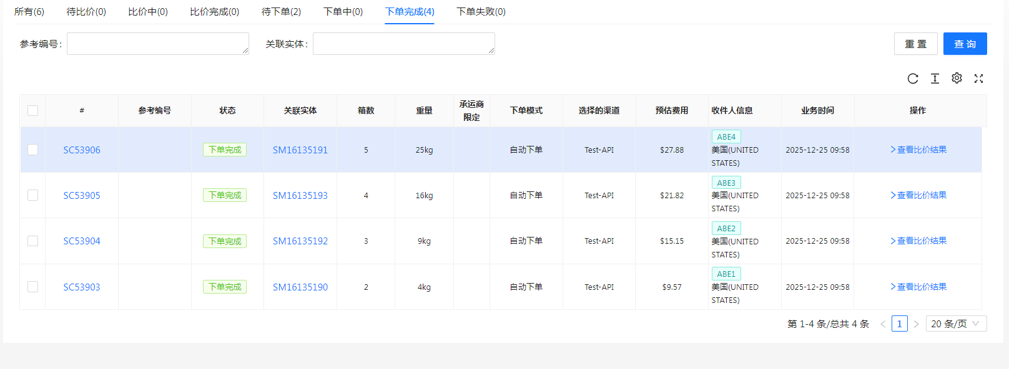Click the ABE1 recipient tag

(726, 274)
